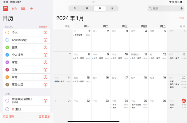Disable the 个人提升 calendar checkbox
Viewport: 187px width, 123px height.
point(7,55)
